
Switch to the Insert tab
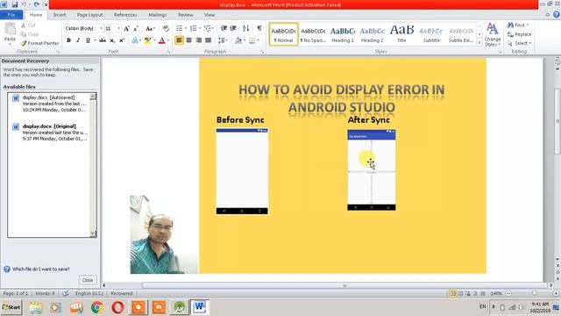click(x=60, y=15)
